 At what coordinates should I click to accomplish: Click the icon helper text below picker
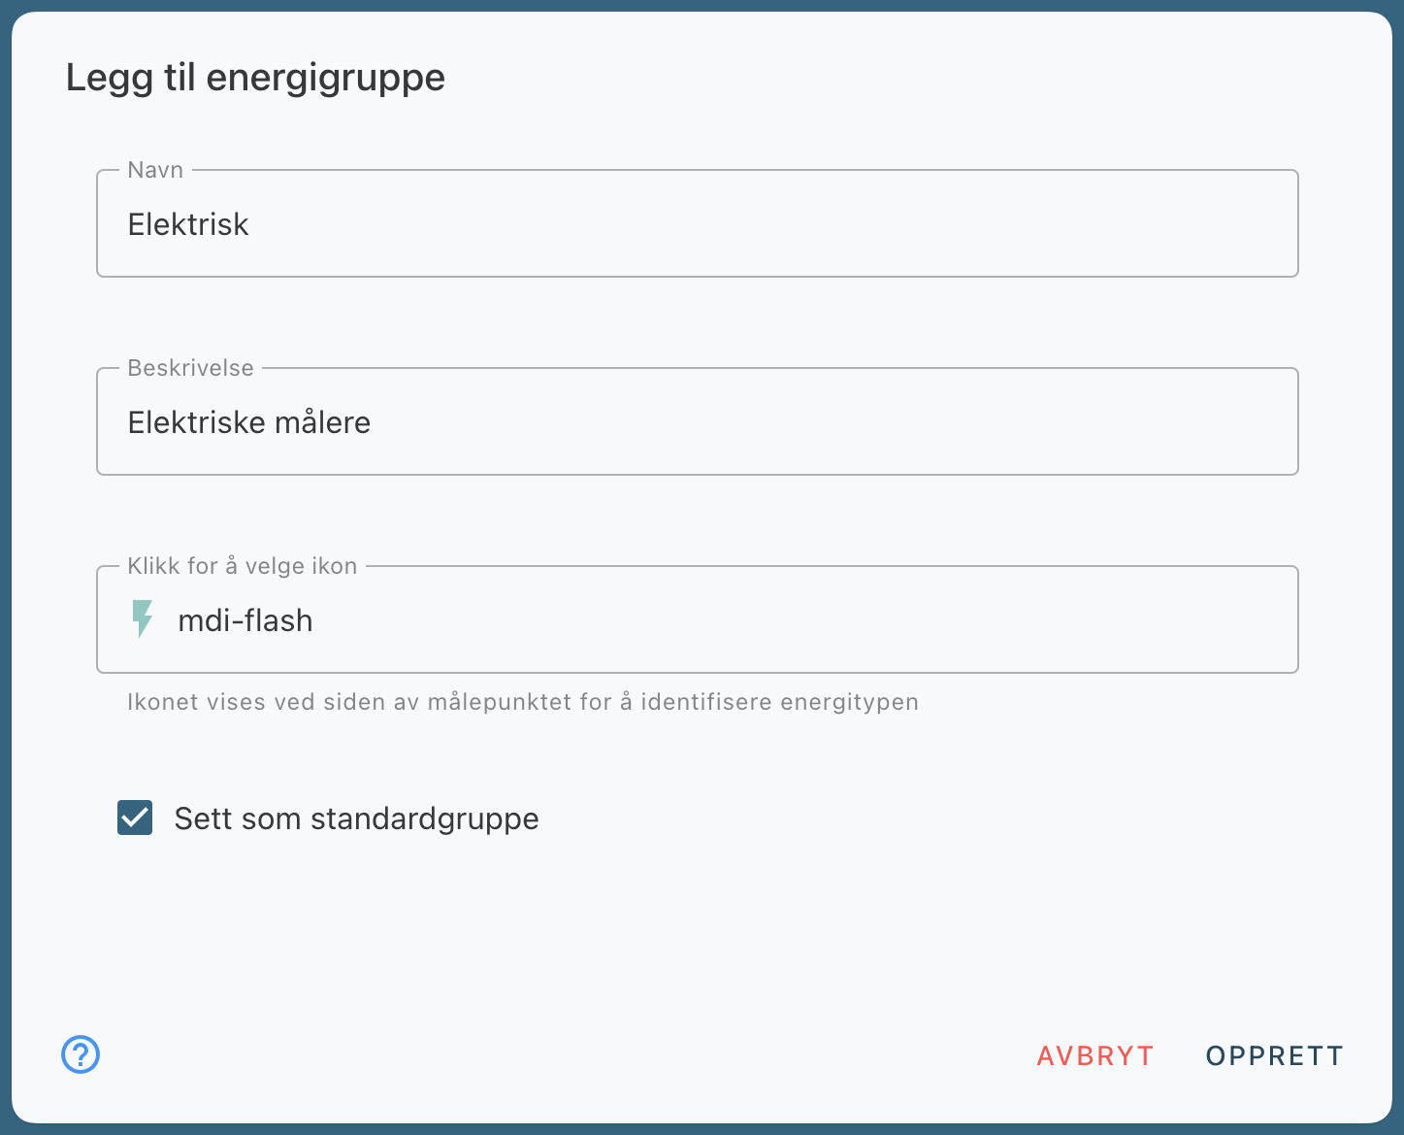[522, 702]
